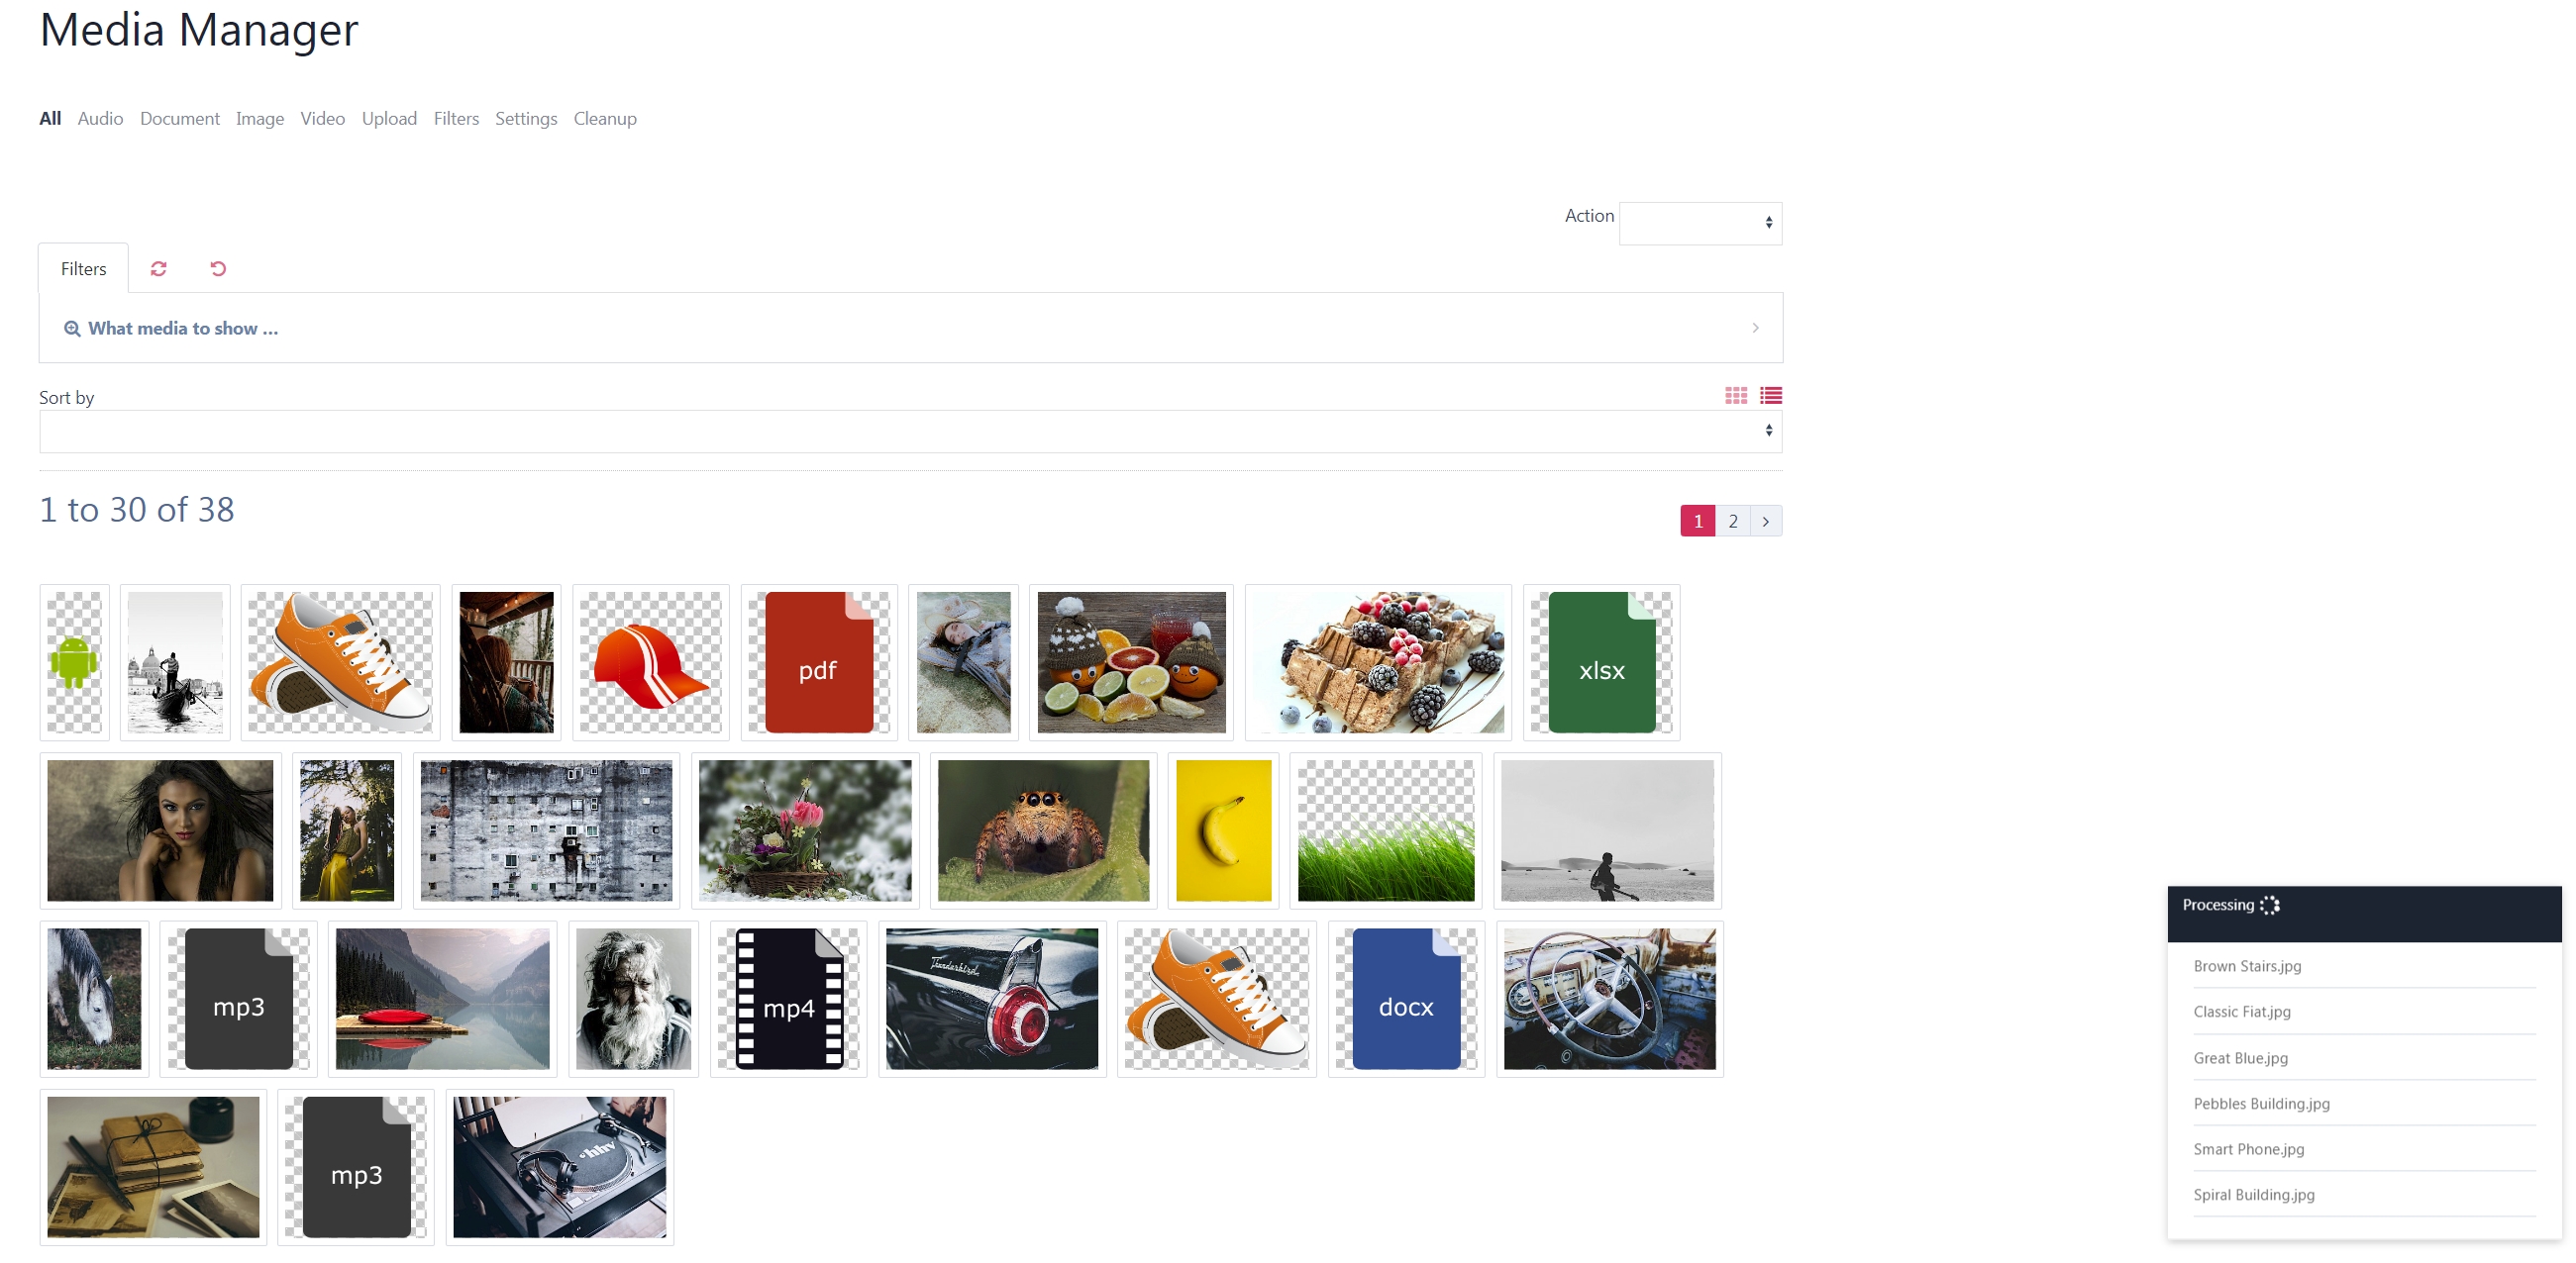Viewport: 2576px width, 1263px height.
Task: Click the green Android robot thumbnail
Action: [x=75, y=662]
